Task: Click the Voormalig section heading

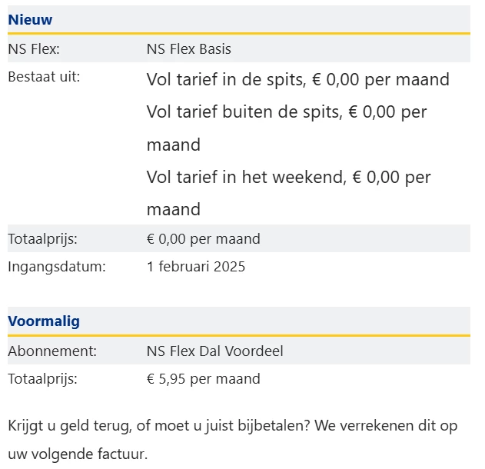Action: point(44,321)
